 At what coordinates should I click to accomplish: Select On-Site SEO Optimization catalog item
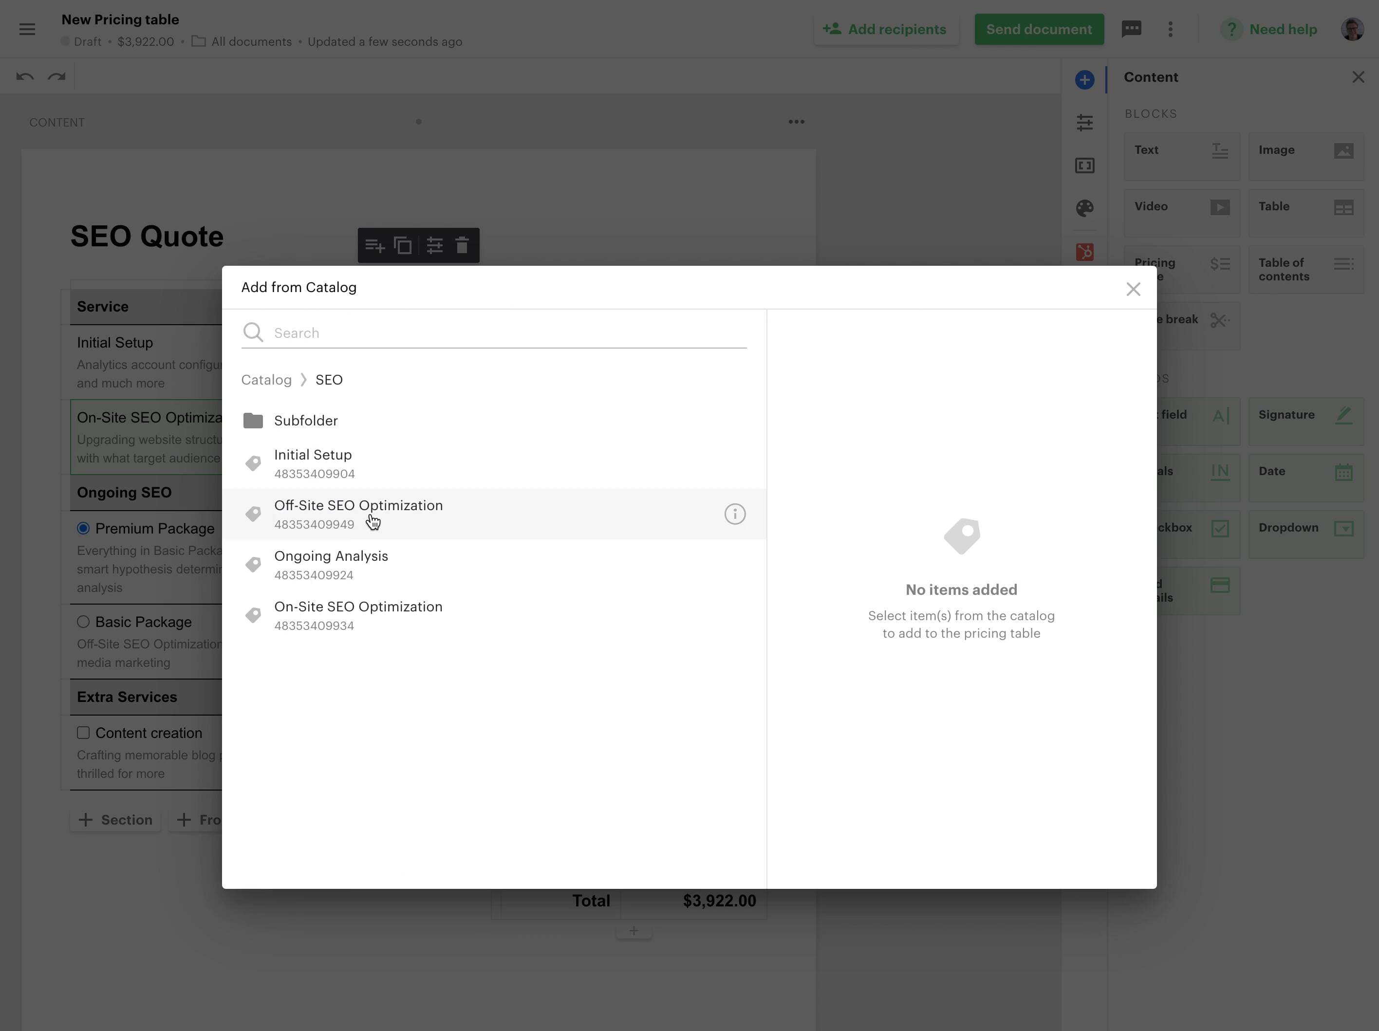click(x=494, y=615)
